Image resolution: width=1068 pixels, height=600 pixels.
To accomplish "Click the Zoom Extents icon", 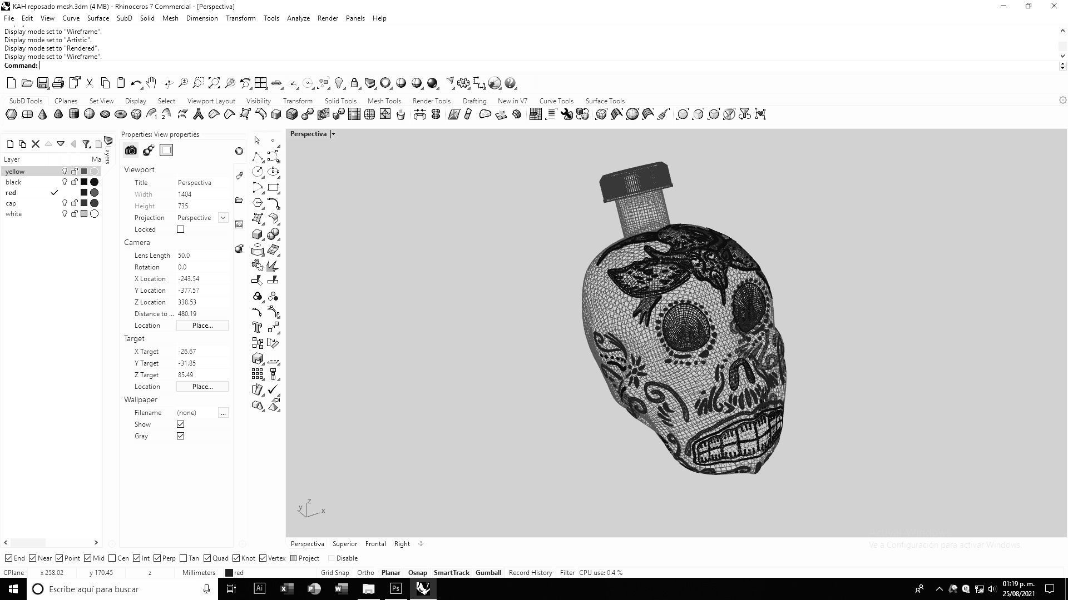I will (214, 83).
